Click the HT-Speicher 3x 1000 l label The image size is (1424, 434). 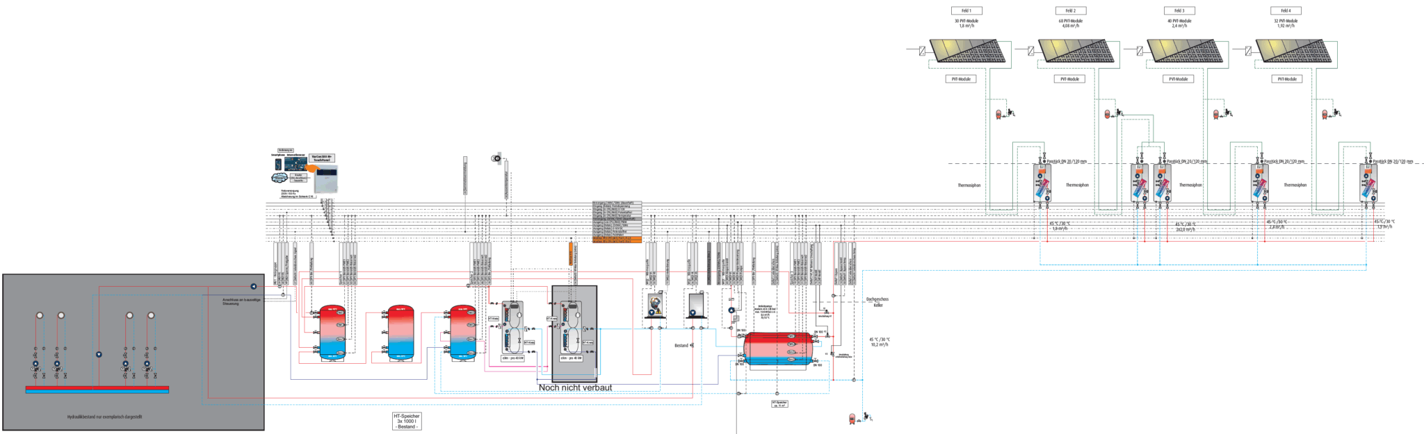pyautogui.click(x=407, y=421)
